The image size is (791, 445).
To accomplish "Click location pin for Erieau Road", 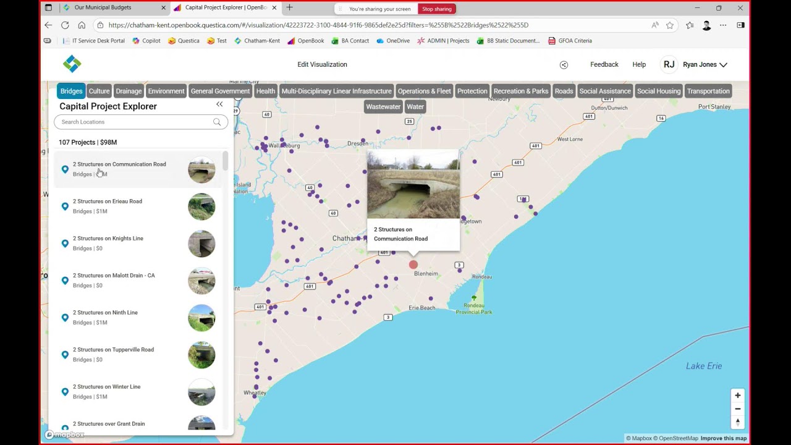I will [x=65, y=206].
